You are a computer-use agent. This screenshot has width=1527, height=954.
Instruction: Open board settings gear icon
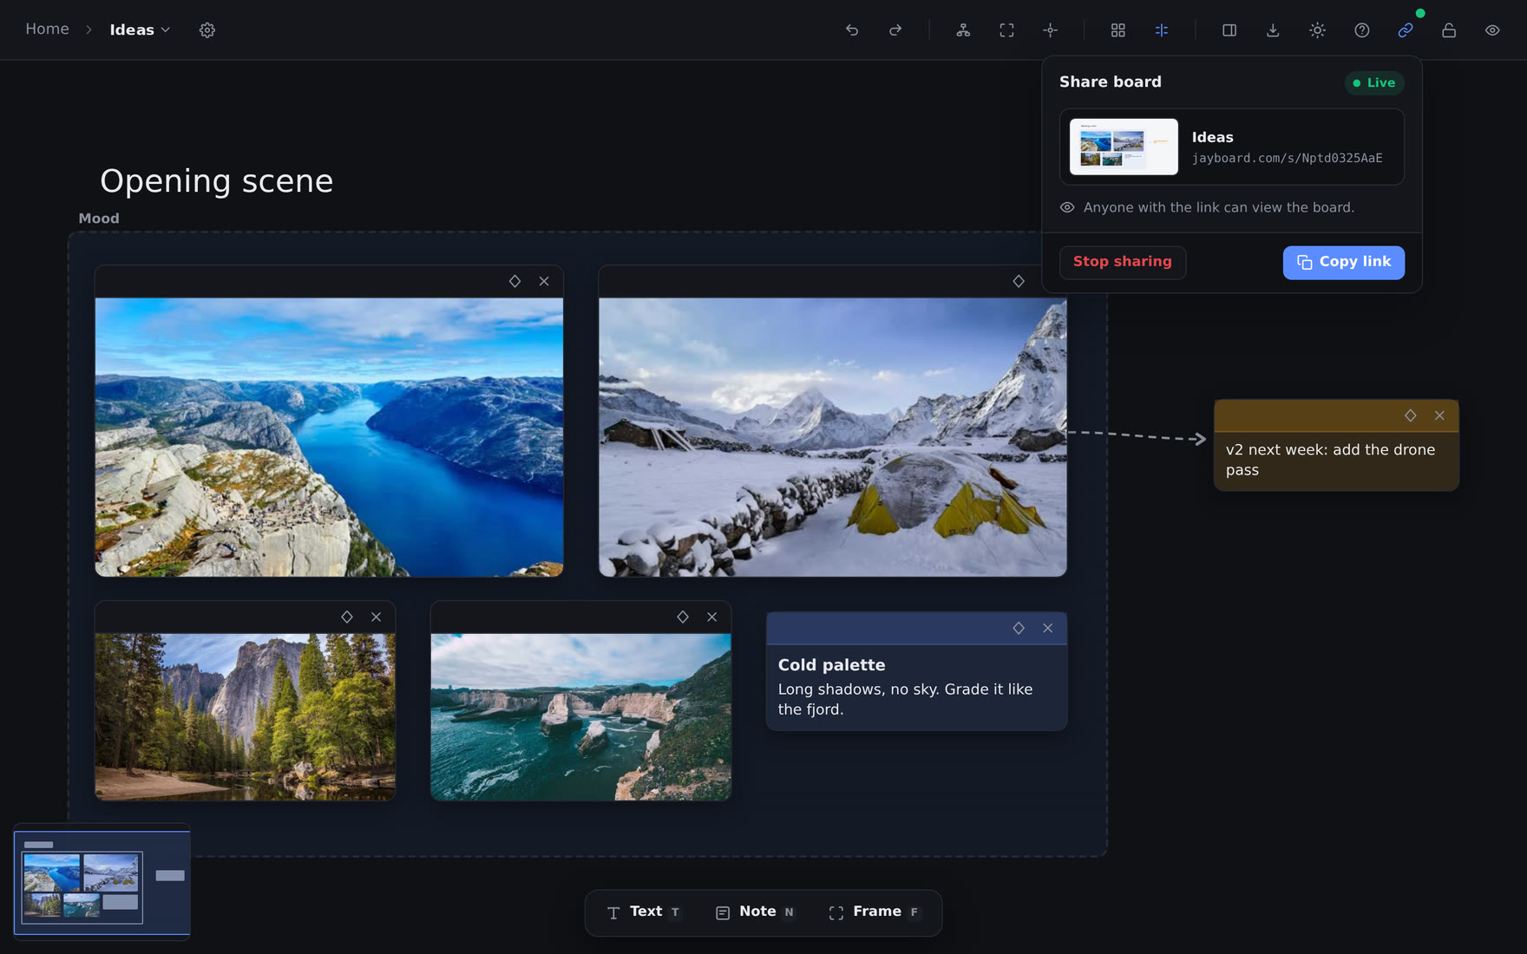(207, 30)
